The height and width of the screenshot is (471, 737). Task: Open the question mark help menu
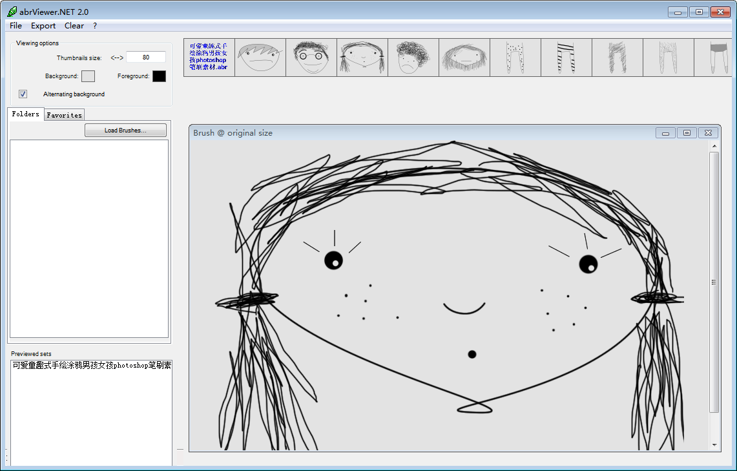point(95,26)
